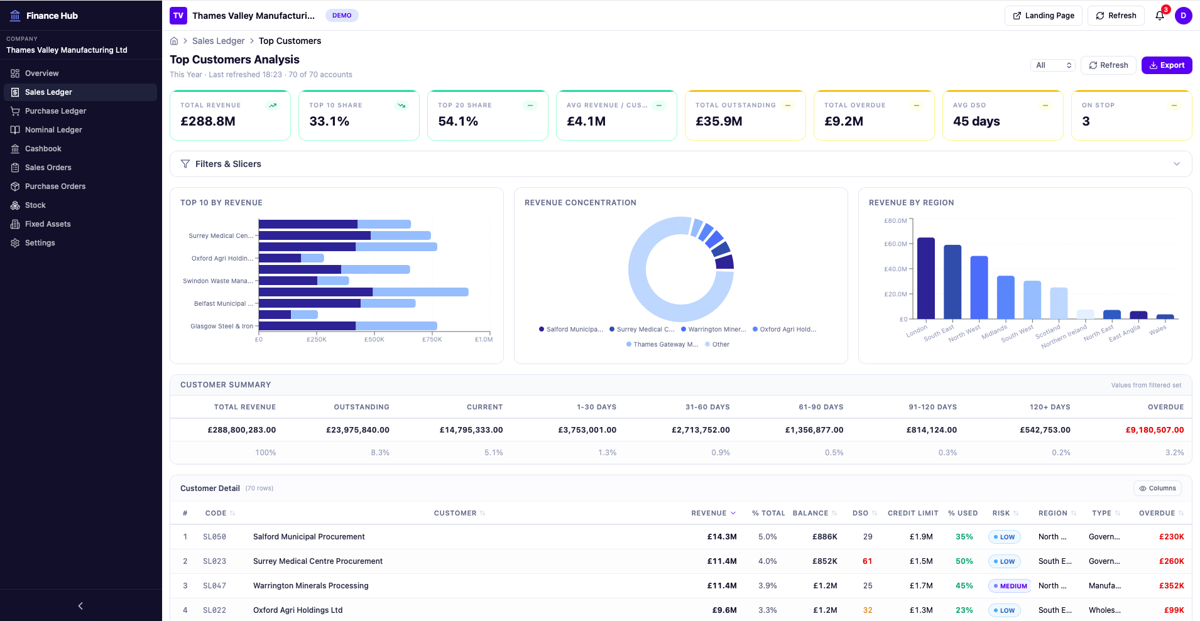Collapse the Filters & Slicers panel
Image resolution: width=1200 pixels, height=621 pixels.
pyautogui.click(x=1175, y=164)
